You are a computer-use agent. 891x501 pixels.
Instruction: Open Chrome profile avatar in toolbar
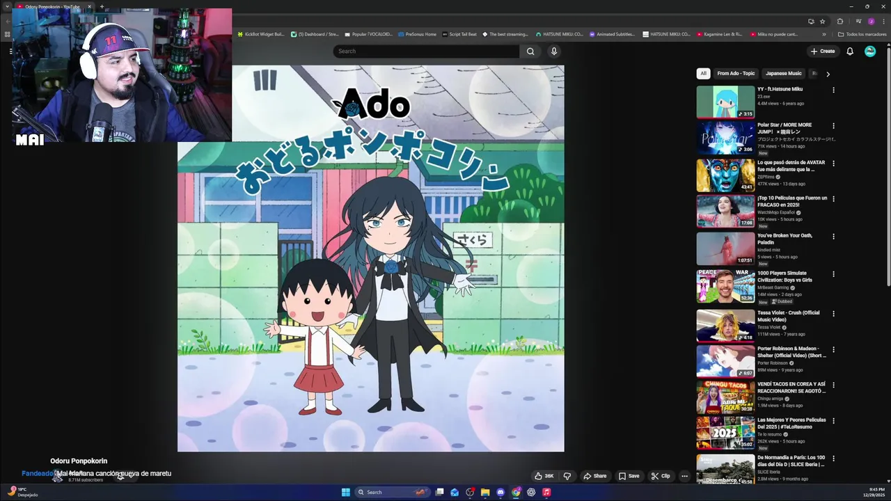871,22
